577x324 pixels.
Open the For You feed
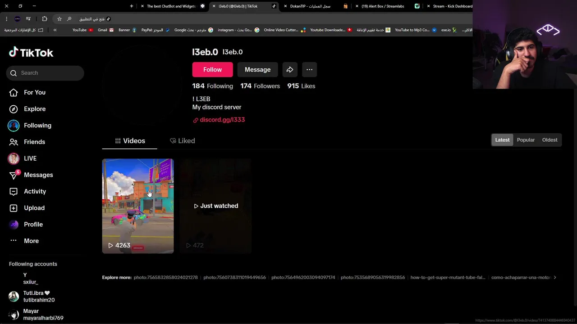(27, 92)
